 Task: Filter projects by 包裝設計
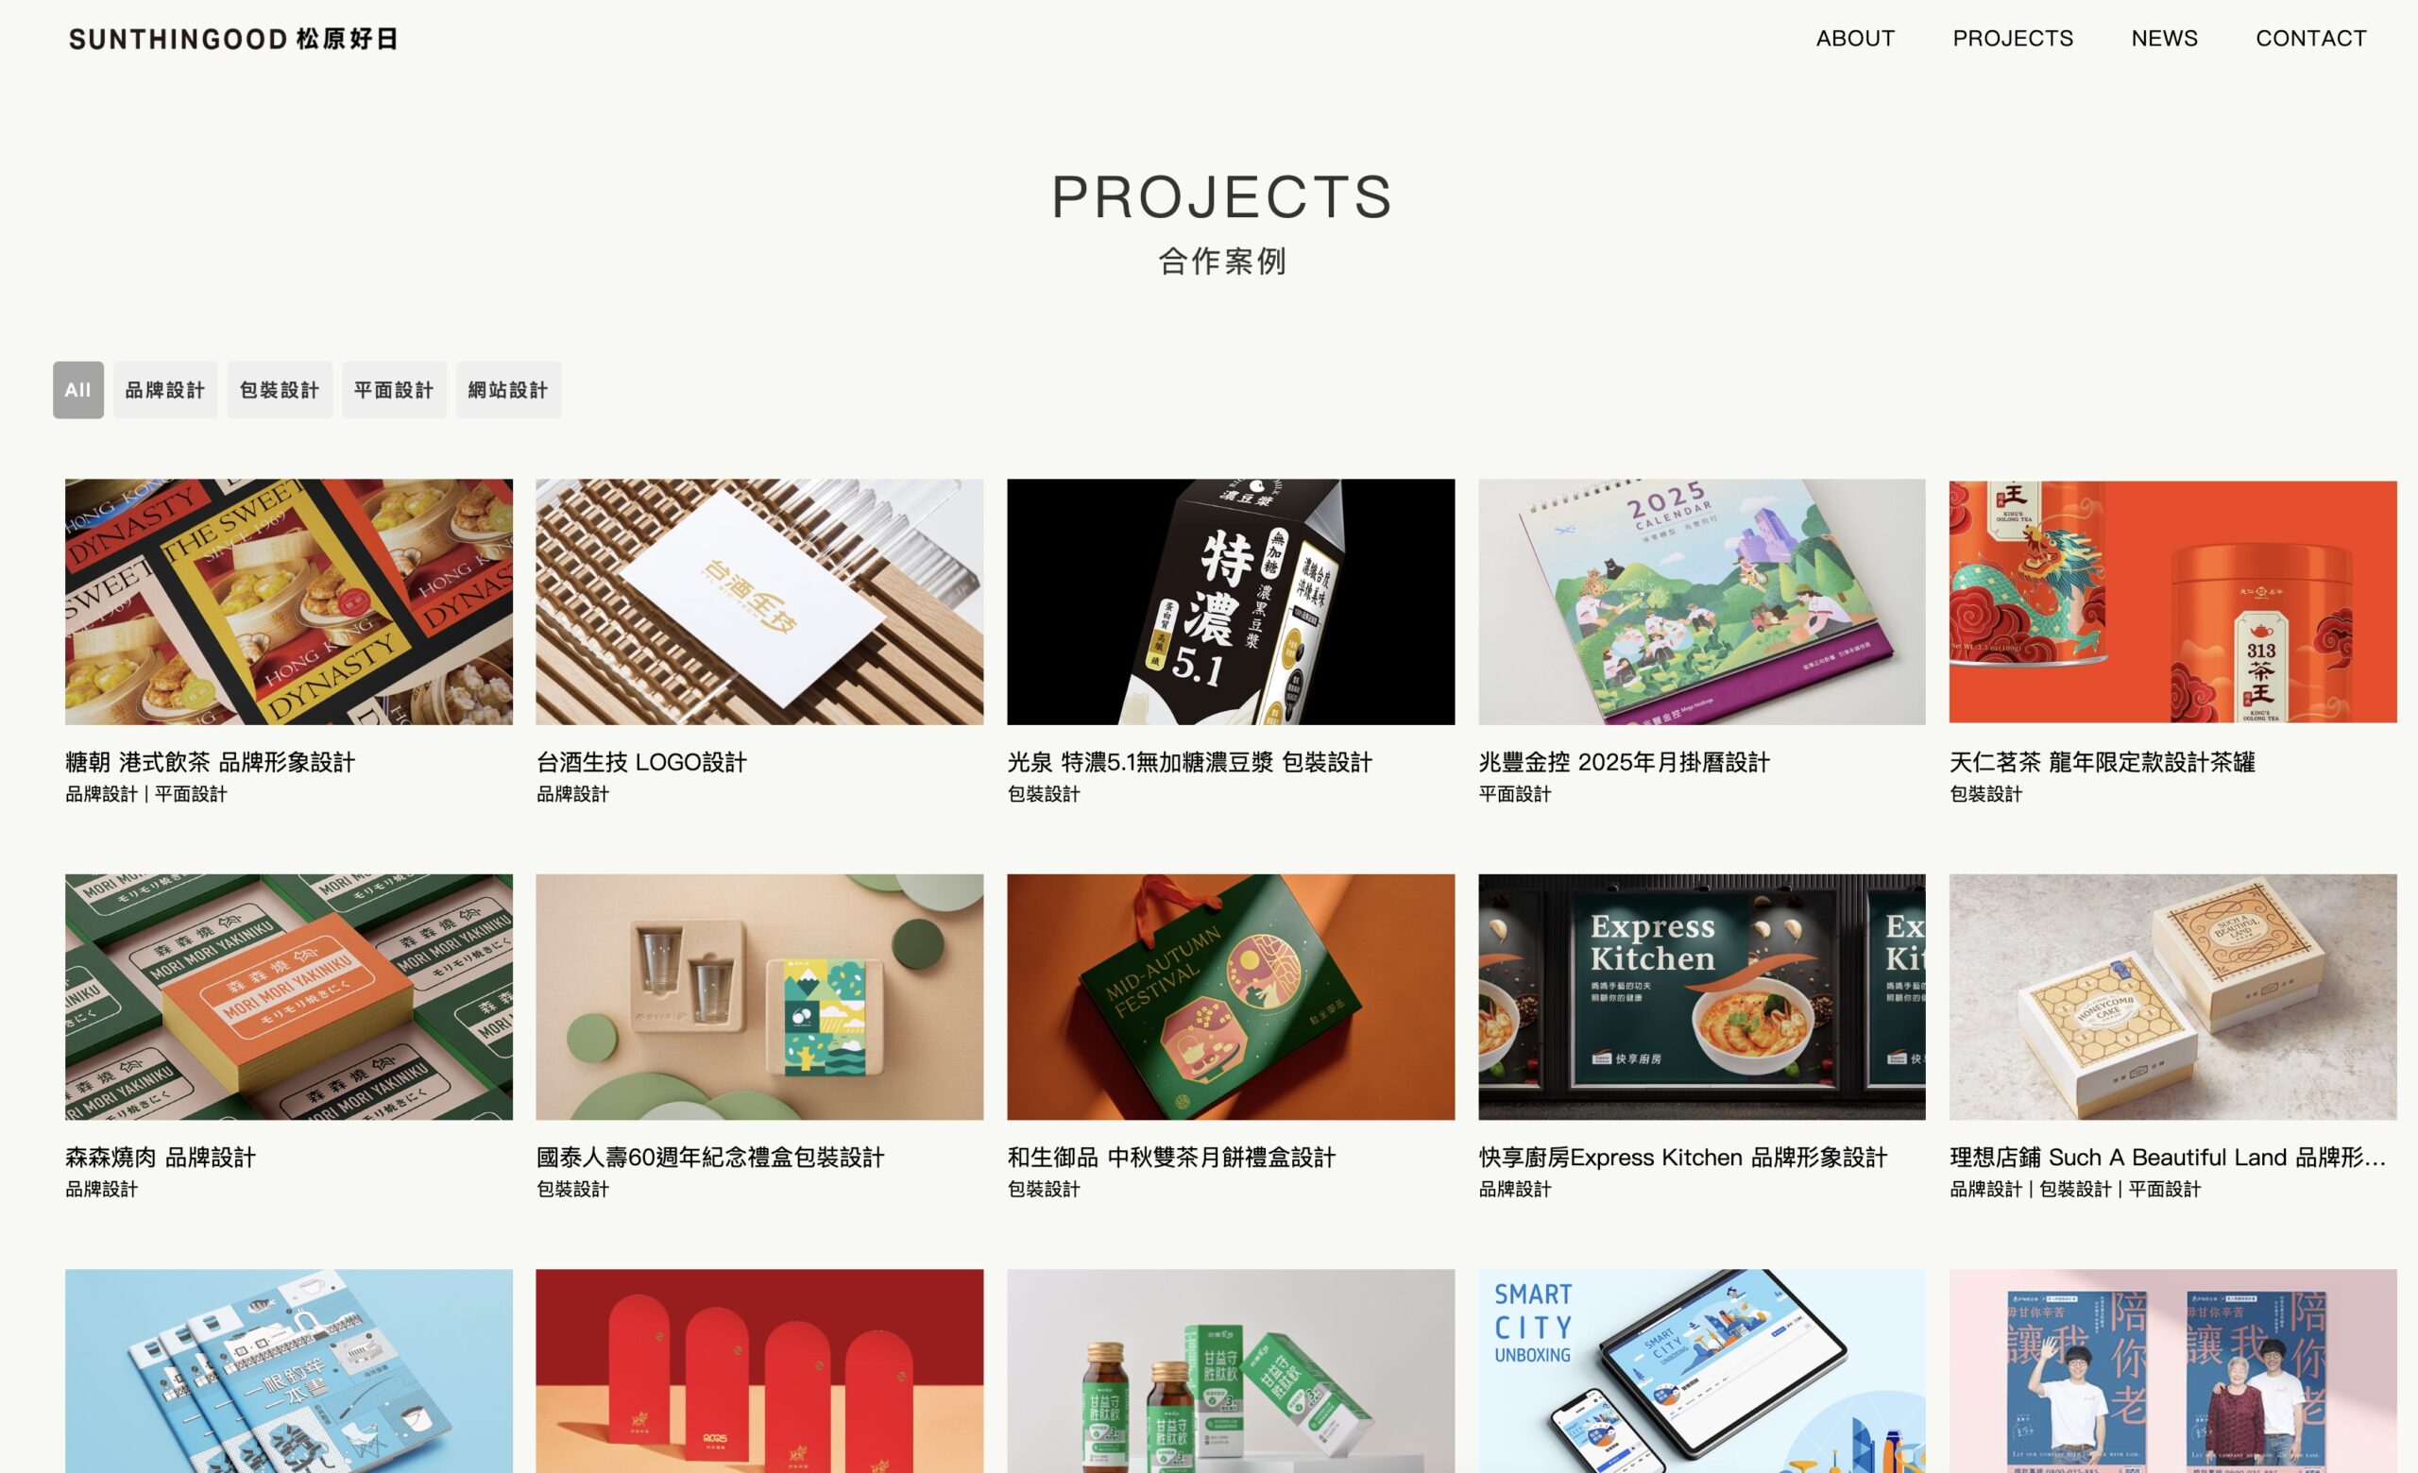click(x=280, y=389)
